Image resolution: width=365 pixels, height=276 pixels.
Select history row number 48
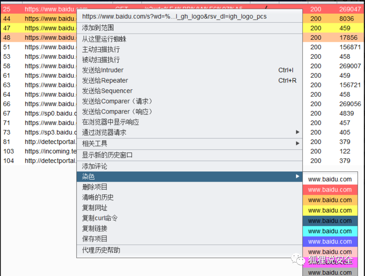(x=7, y=38)
